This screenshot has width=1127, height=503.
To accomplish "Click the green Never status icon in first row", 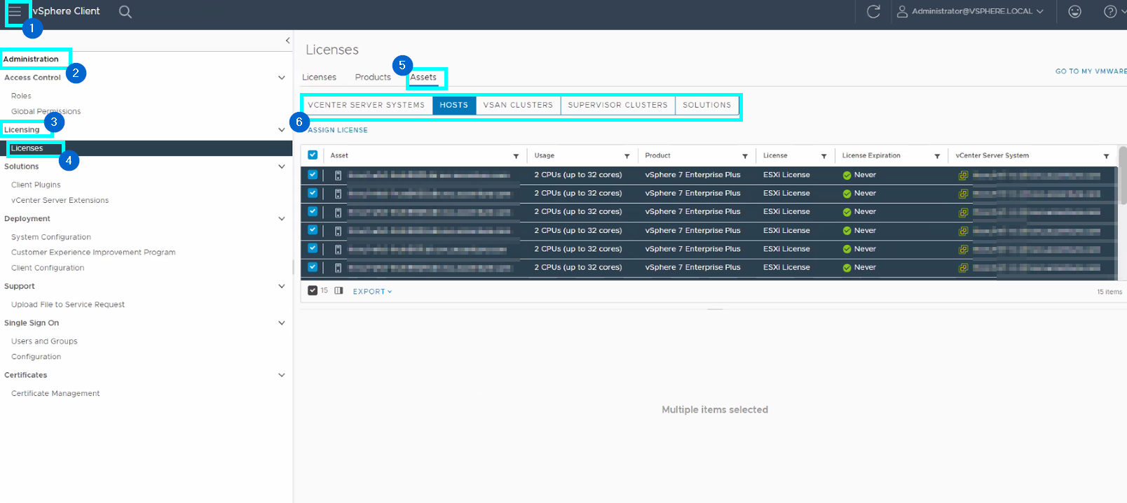I will (847, 176).
